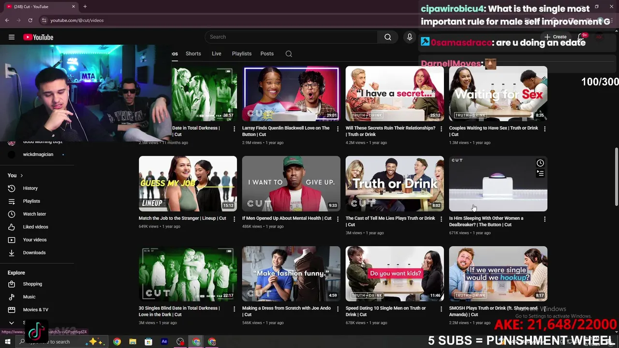Open options for Larray Finds Quenlin video
This screenshot has width=619, height=348.
tap(338, 129)
